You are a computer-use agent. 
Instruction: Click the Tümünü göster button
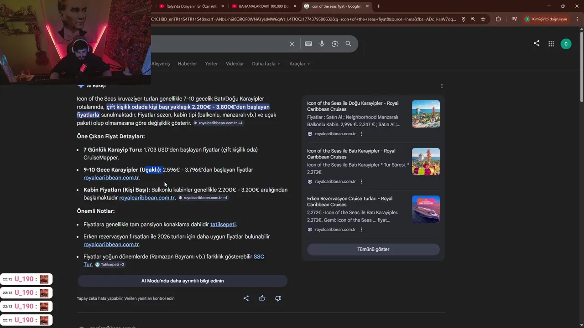tap(373, 249)
